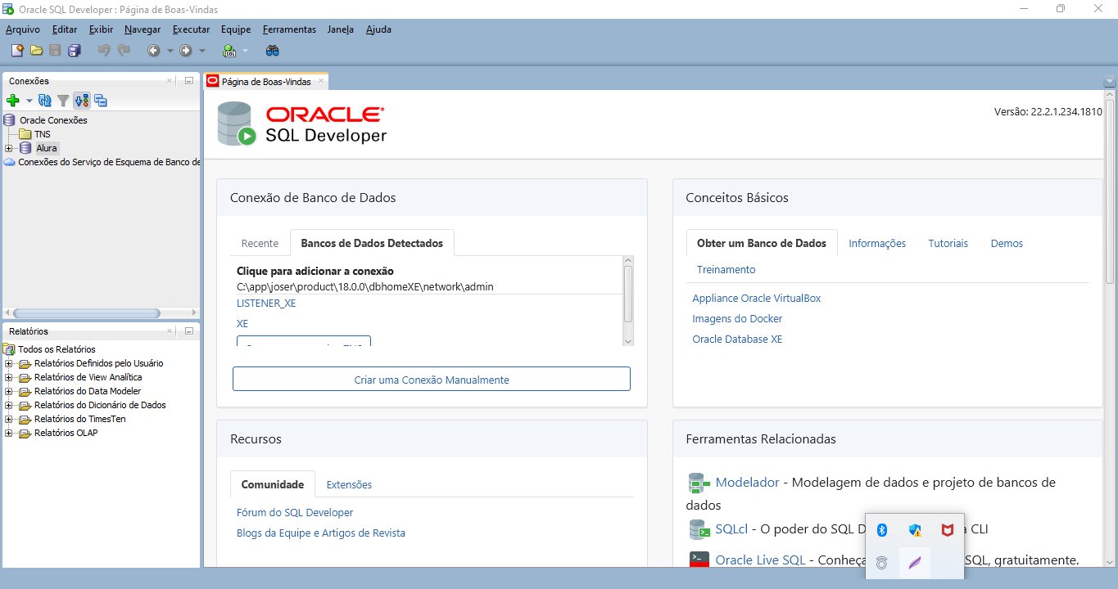
Task: Open dropdown beside the green plus icon
Action: (29, 101)
